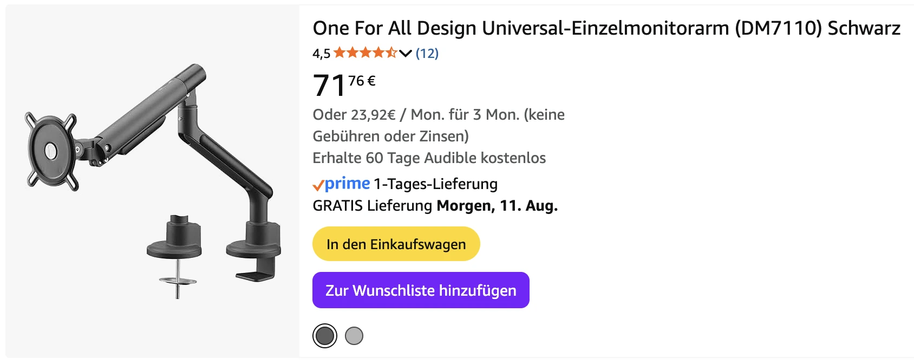Click the 71,76 € price

click(344, 85)
